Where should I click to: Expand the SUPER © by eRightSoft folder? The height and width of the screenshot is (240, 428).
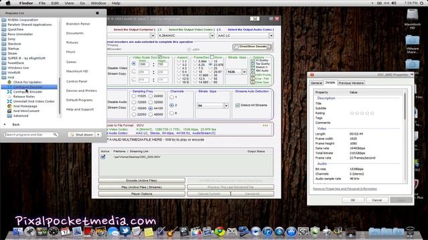coord(23,58)
